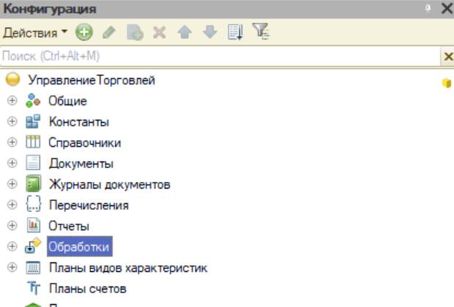Expand the Общие branch

(x=12, y=101)
